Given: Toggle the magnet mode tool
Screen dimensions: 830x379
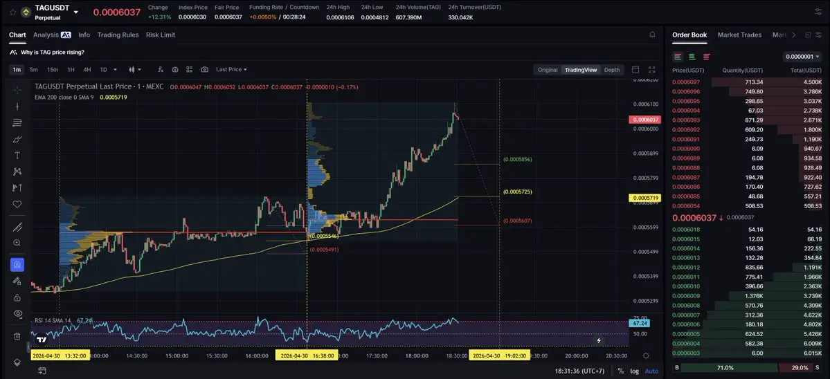Looking at the screenshot, I should [17, 265].
